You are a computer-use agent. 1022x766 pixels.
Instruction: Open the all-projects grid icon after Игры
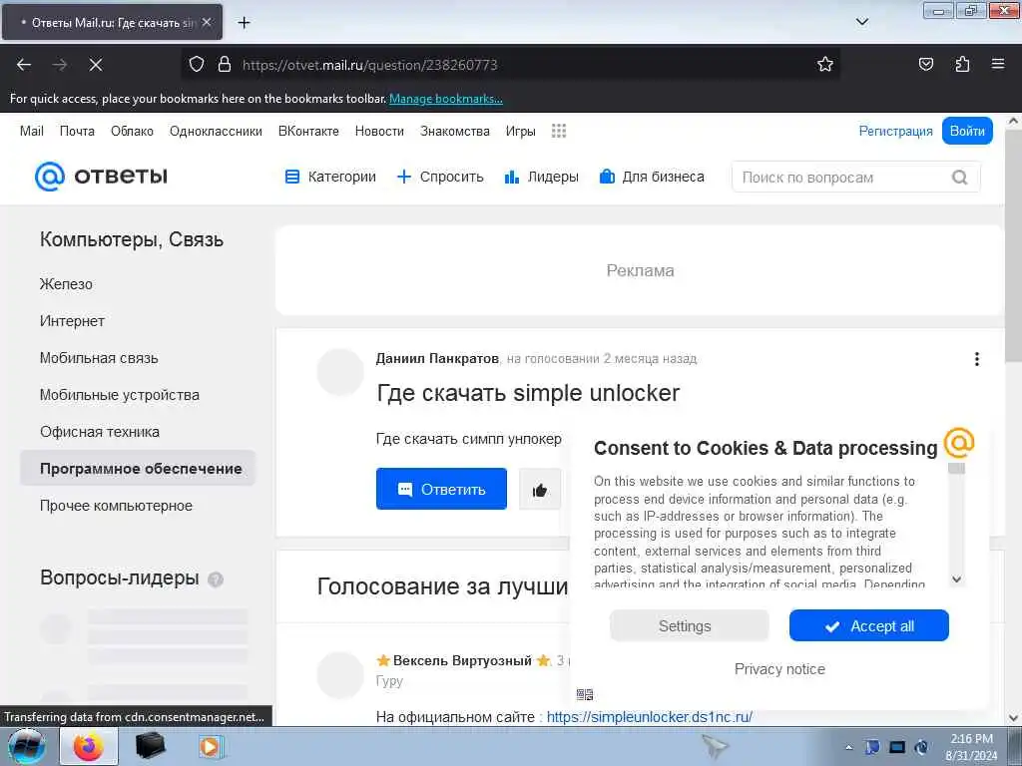coord(559,131)
